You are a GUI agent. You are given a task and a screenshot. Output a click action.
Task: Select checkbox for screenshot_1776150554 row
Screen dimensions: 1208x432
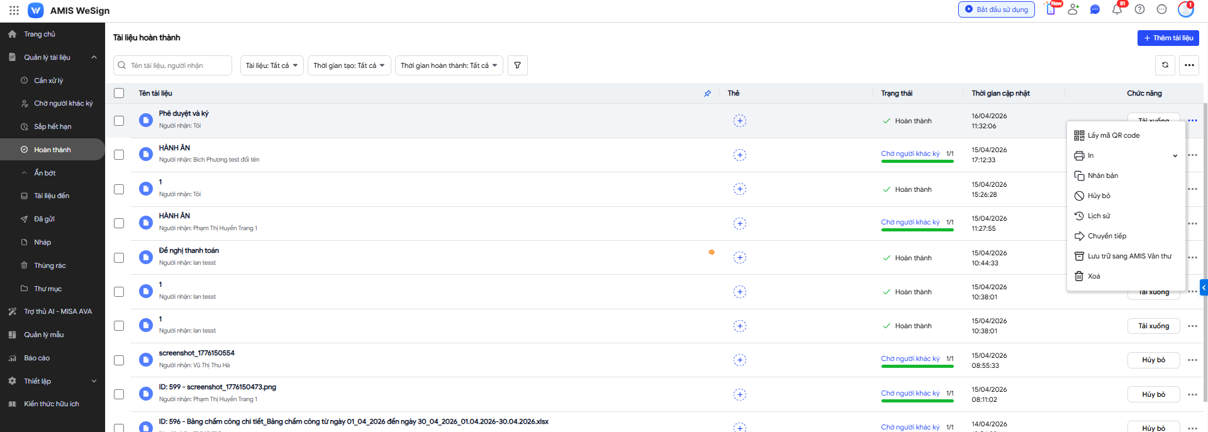(x=119, y=360)
